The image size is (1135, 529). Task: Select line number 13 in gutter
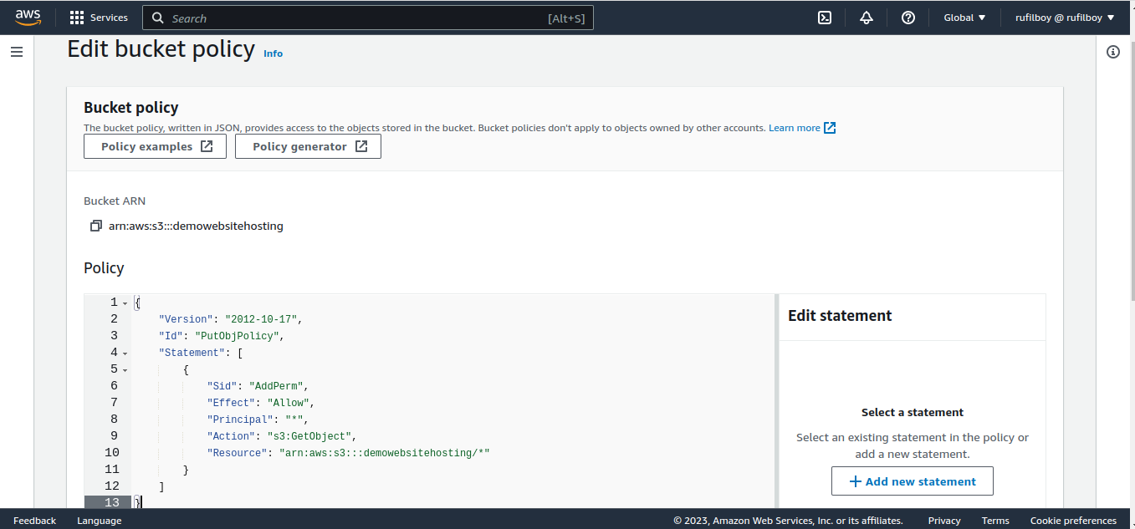113,502
